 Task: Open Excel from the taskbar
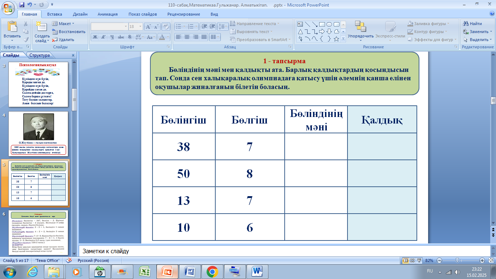[145, 271]
